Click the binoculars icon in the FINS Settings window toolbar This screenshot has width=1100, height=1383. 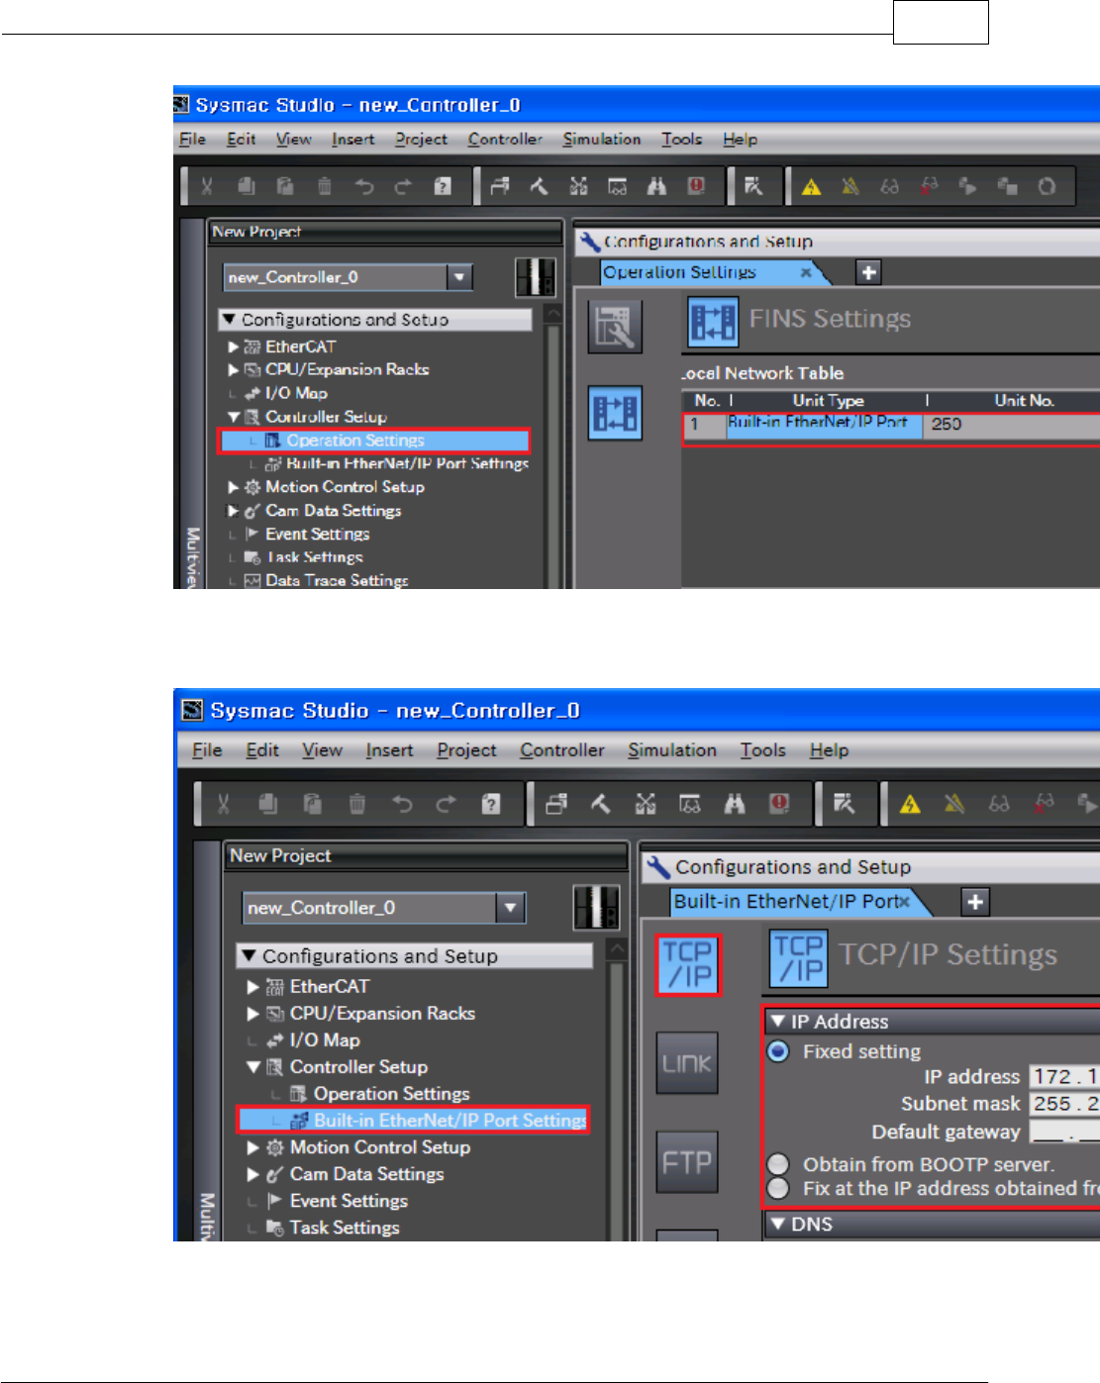(x=656, y=186)
